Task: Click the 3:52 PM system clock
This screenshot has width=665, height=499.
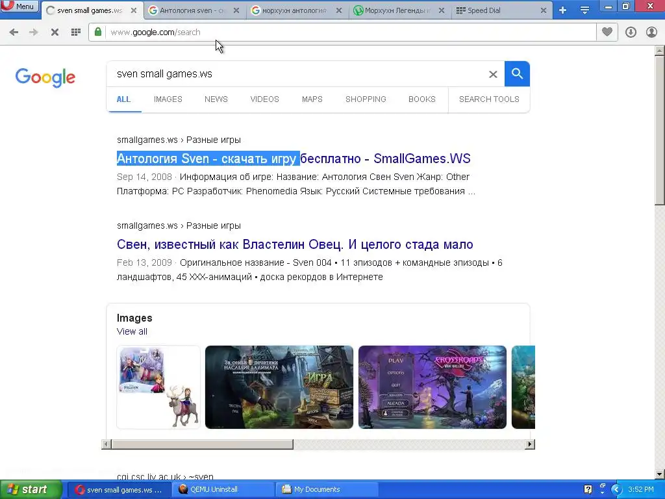Action: [641, 490]
